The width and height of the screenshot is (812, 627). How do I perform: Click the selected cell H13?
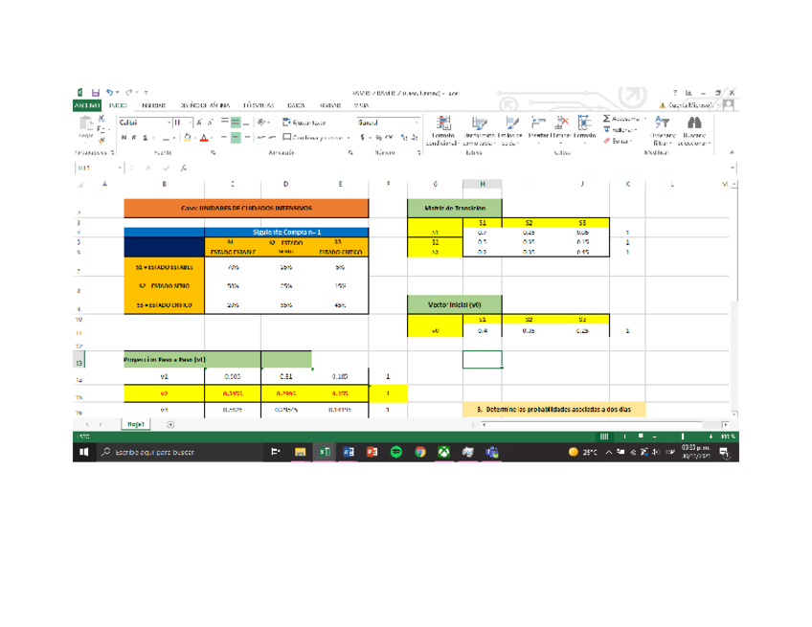coord(483,359)
